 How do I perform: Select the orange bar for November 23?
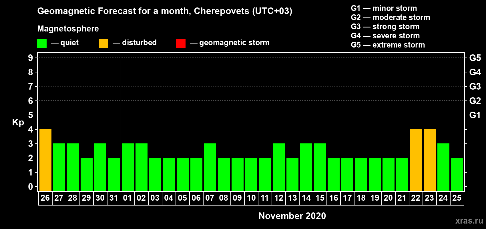point(429,160)
